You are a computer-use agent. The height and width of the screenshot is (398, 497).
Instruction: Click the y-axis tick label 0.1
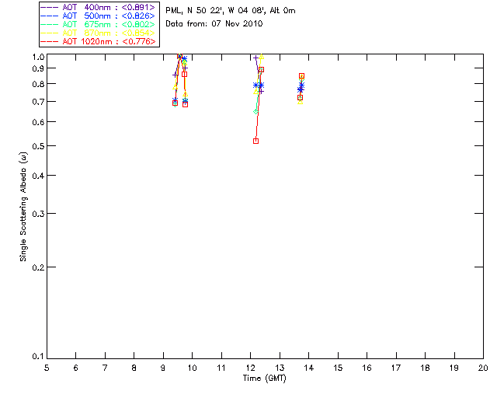click(x=38, y=357)
